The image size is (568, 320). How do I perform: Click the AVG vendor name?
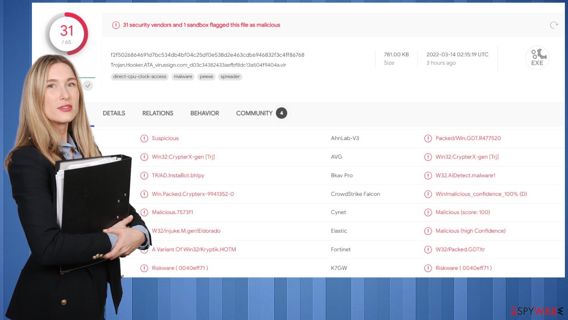336,157
